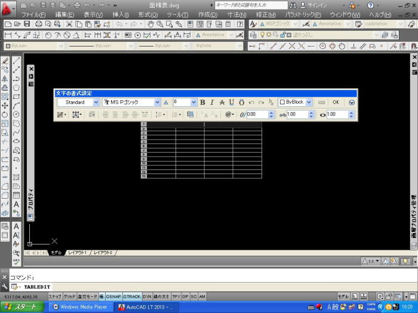Viewport: 418px width, 313px height.
Task: Click the Strikethrough icon in text formatting
Action: point(222,103)
